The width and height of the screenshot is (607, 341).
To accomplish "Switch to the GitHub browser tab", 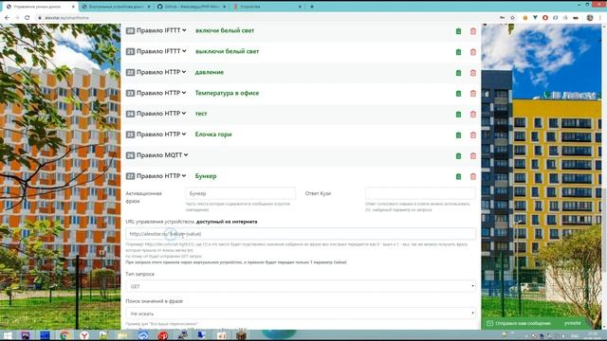I will (192, 7).
